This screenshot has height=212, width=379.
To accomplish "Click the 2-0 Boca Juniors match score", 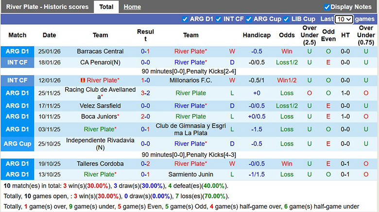I will coord(145,116).
